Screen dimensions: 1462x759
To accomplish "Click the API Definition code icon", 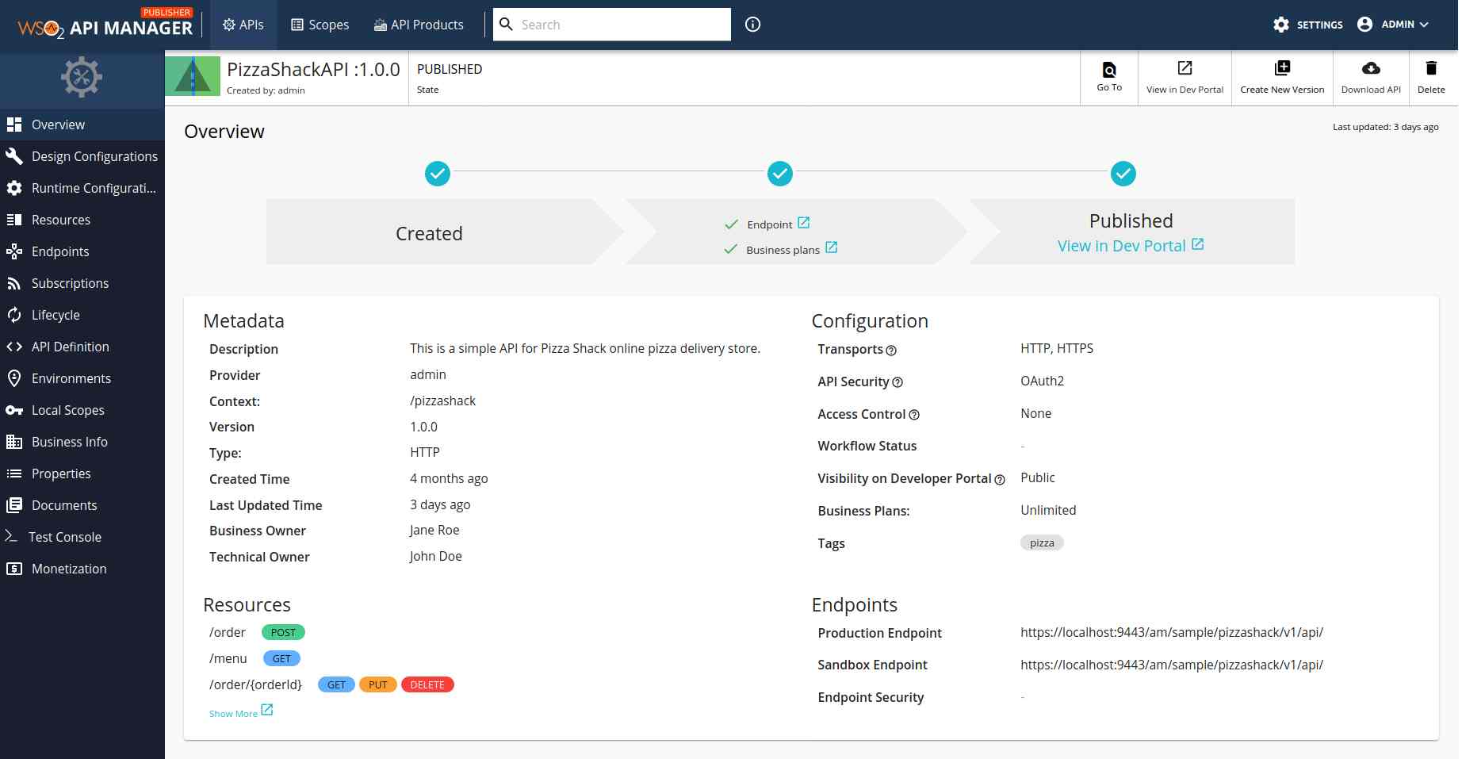I will pos(14,347).
